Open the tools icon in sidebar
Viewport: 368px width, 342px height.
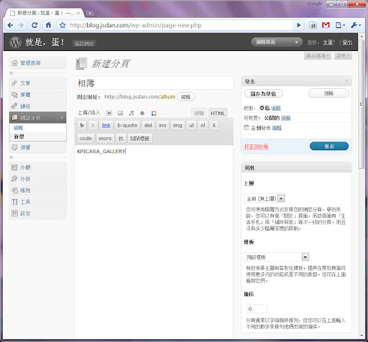14,202
